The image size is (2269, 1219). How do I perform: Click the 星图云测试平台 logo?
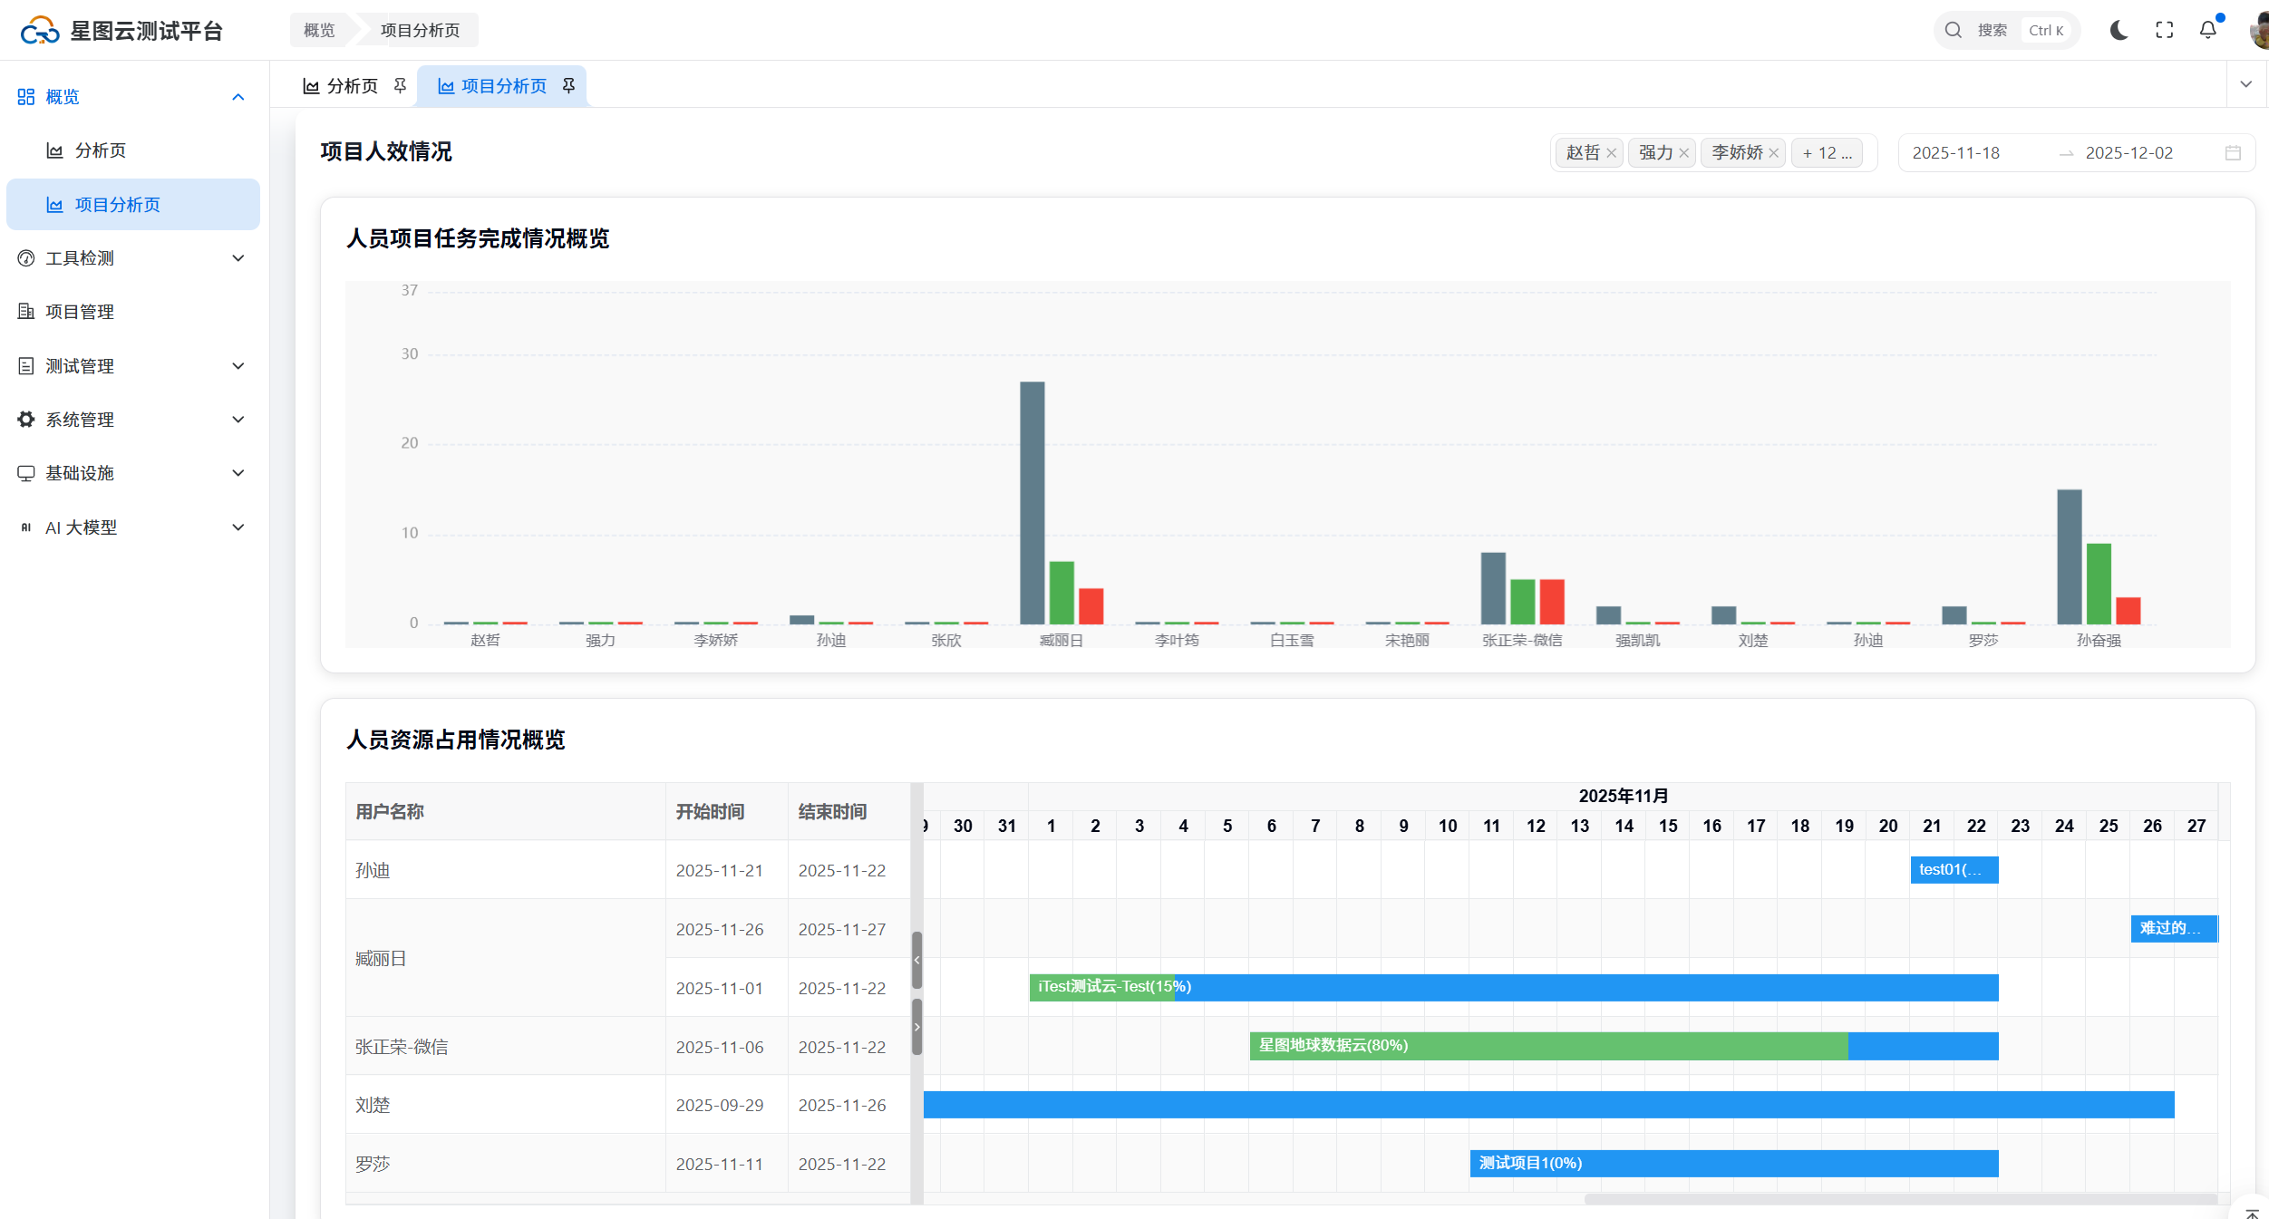[41, 31]
